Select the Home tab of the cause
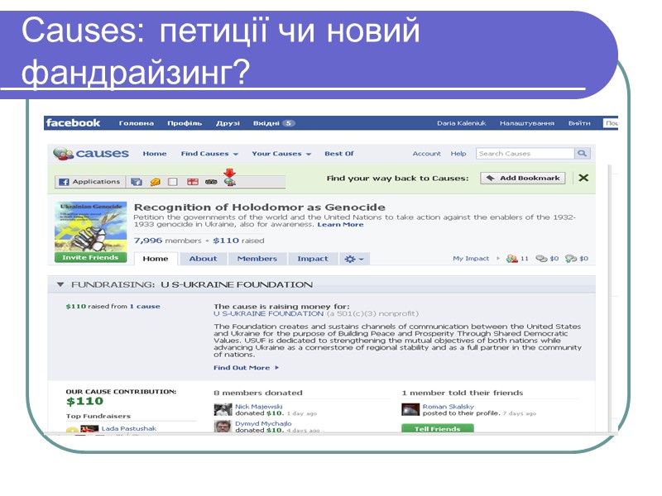The height and width of the screenshot is (496, 662). (156, 259)
